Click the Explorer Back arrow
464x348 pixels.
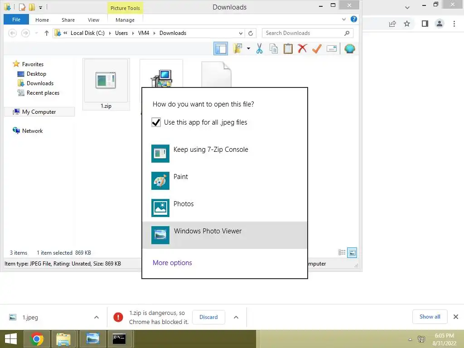click(x=12, y=33)
